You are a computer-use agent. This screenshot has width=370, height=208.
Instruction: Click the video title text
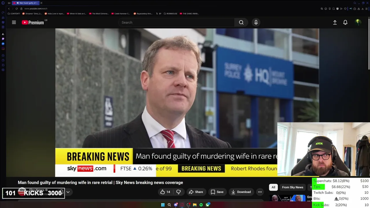pyautogui.click(x=100, y=183)
